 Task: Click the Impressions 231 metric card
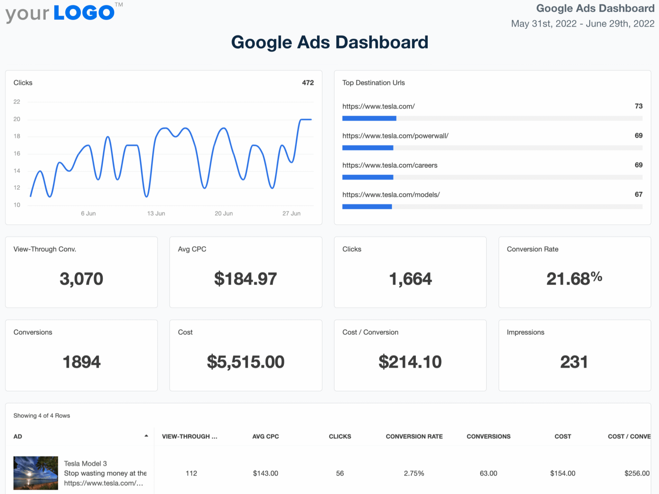point(574,355)
